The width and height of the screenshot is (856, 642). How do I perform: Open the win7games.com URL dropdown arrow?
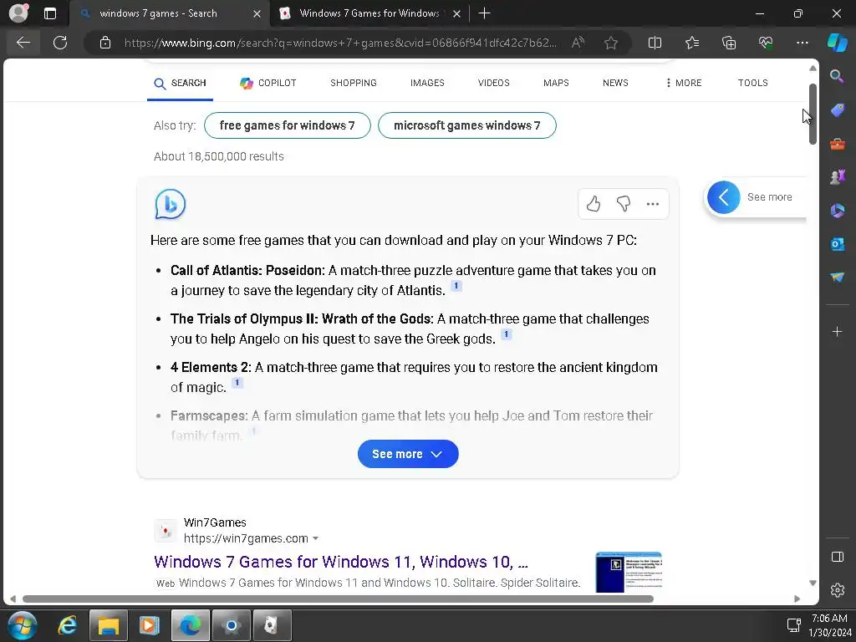(x=315, y=538)
